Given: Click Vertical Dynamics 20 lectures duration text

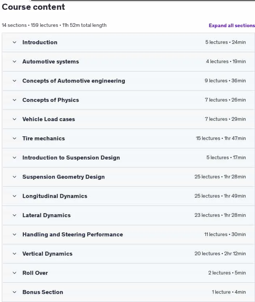Looking at the screenshot, I should (x=220, y=254).
